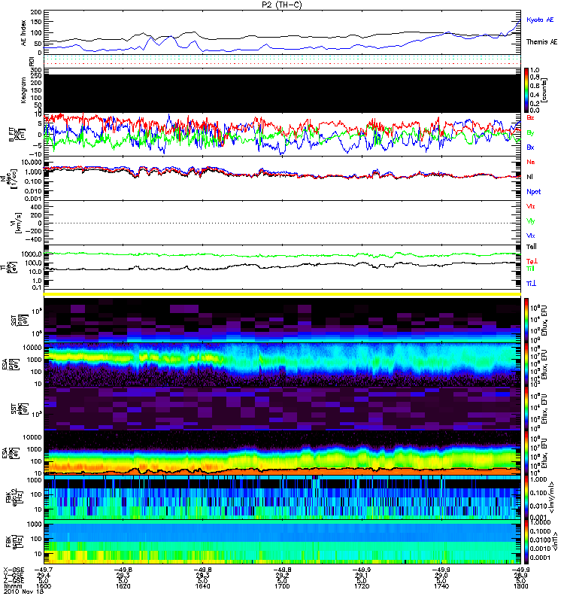The height and width of the screenshot is (602, 564).
Task: Click the "1620" time tick label
Action: 123,586
